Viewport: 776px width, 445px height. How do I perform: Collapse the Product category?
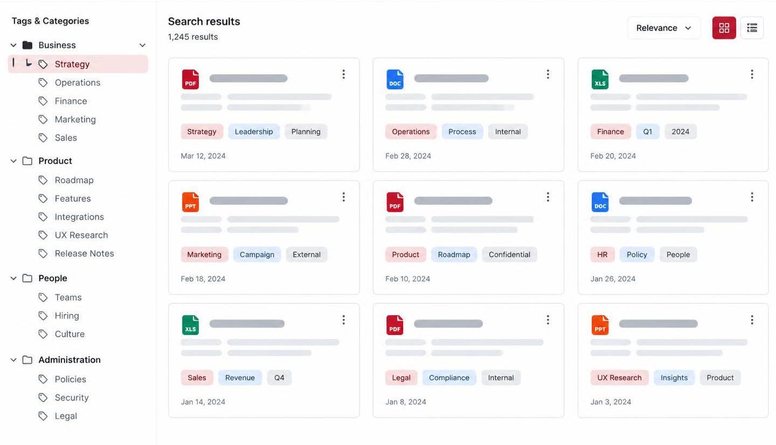click(13, 161)
